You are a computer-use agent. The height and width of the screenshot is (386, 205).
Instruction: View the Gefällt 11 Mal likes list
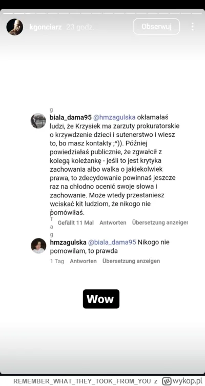[x=76, y=223]
